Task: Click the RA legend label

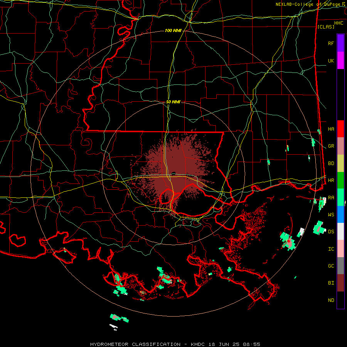Action: click(x=331, y=198)
